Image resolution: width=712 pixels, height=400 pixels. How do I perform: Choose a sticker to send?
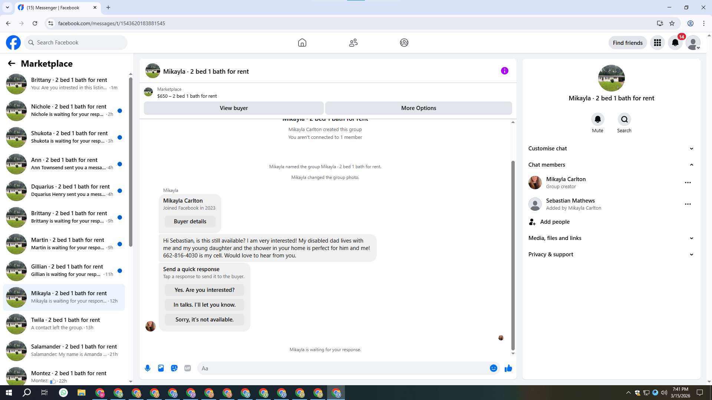(174, 368)
